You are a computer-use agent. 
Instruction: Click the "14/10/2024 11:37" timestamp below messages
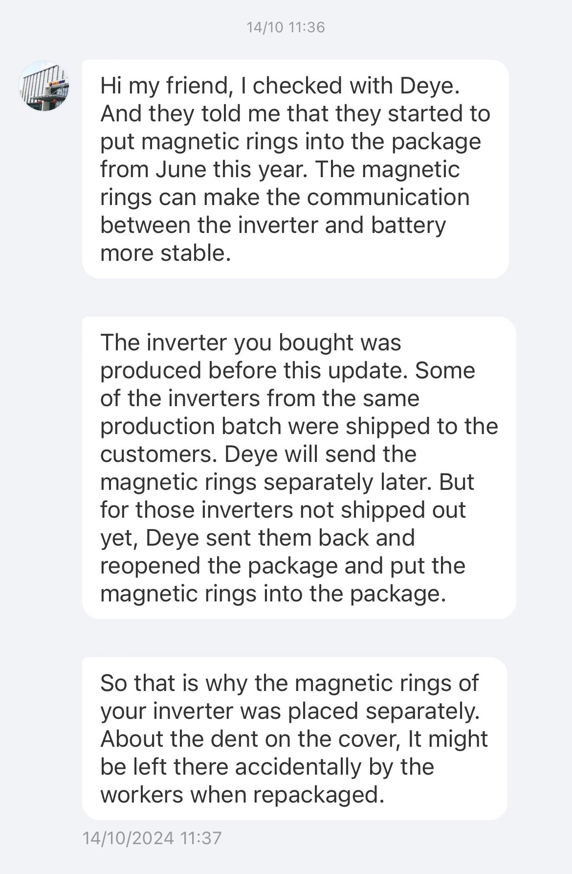(152, 838)
